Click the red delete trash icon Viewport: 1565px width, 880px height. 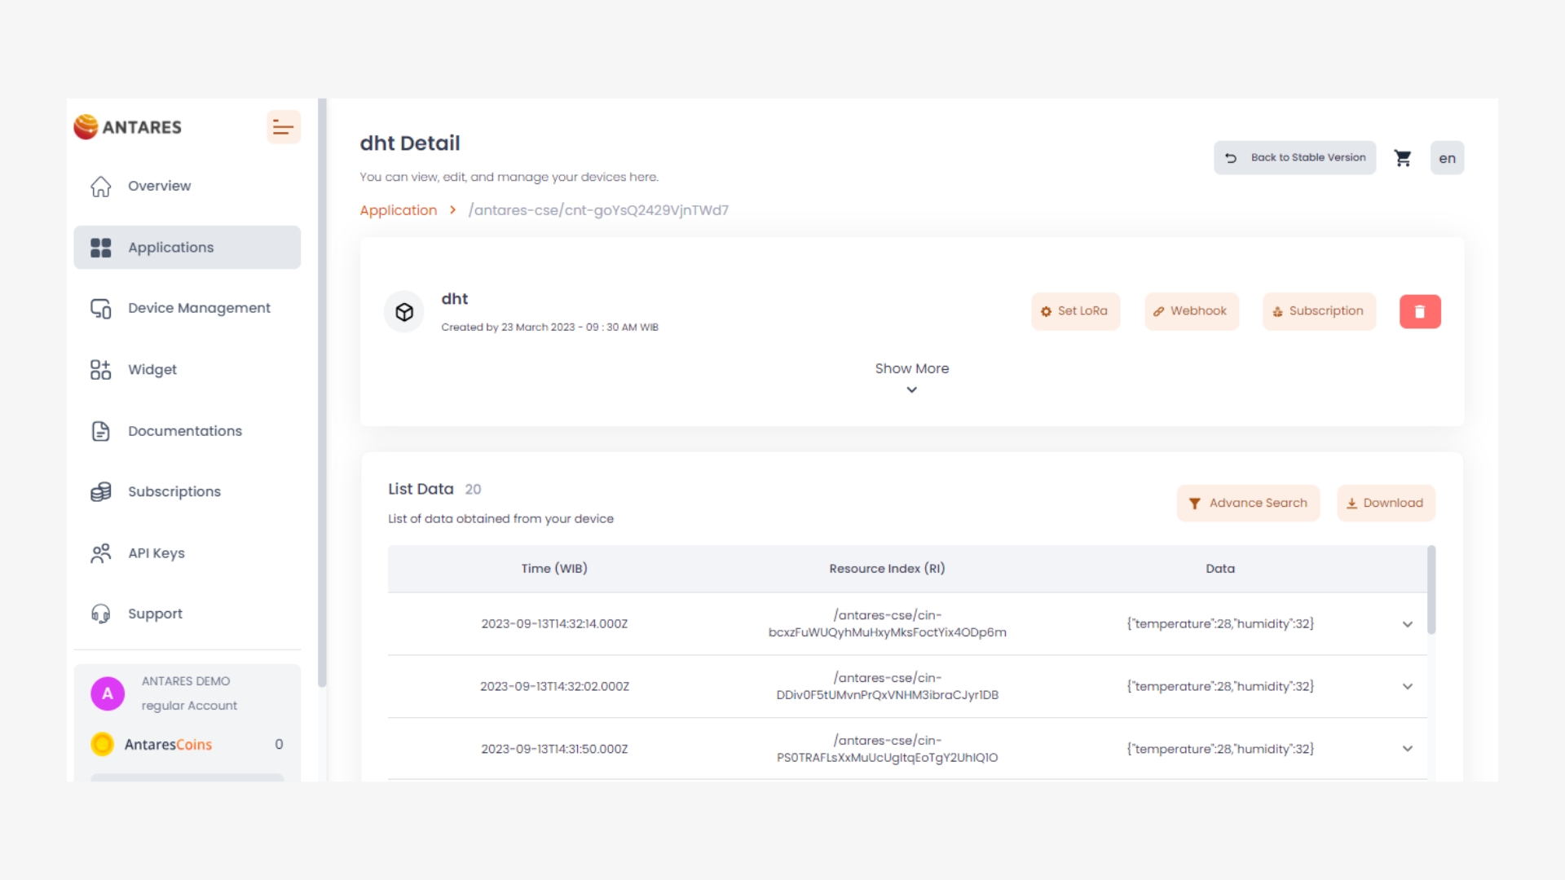pyautogui.click(x=1419, y=311)
